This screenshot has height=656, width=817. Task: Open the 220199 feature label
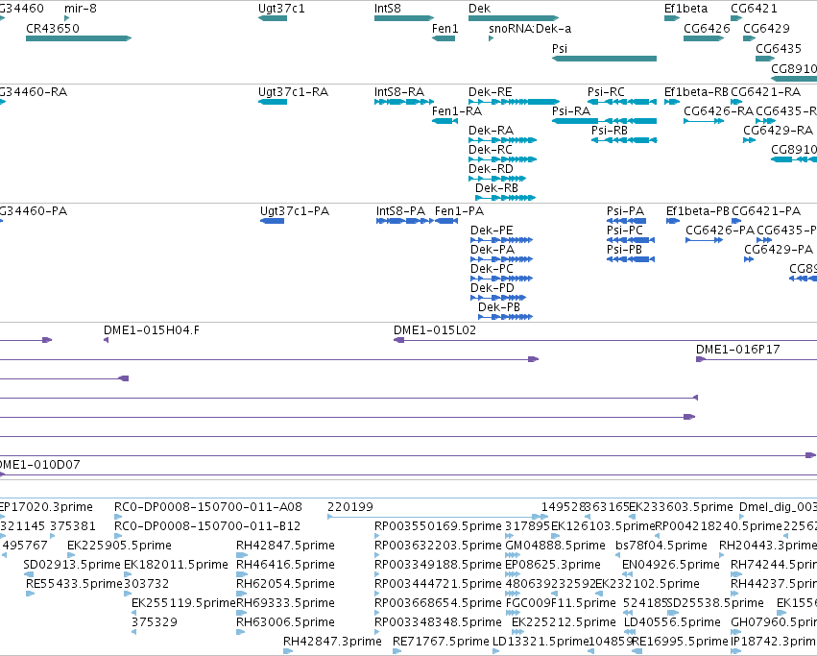click(350, 507)
